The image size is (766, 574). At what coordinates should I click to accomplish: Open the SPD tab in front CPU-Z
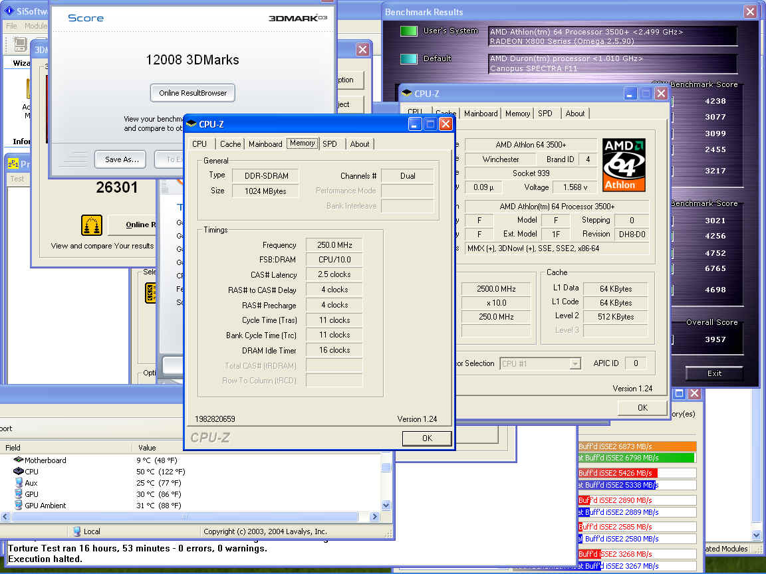tap(330, 144)
